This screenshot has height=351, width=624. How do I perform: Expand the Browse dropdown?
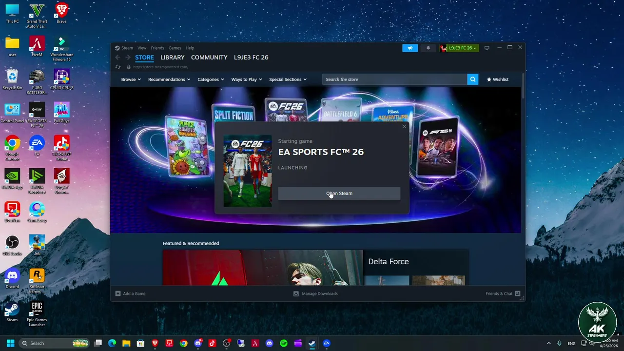[131, 79]
